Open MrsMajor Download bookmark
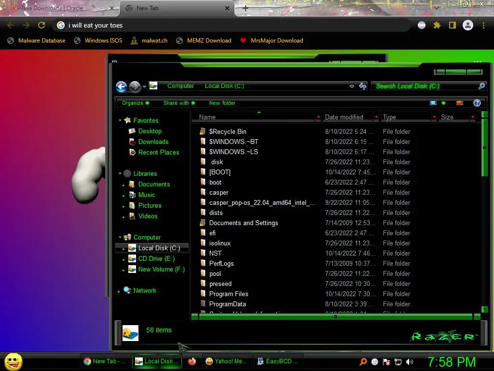The height and width of the screenshot is (371, 494). coord(272,41)
